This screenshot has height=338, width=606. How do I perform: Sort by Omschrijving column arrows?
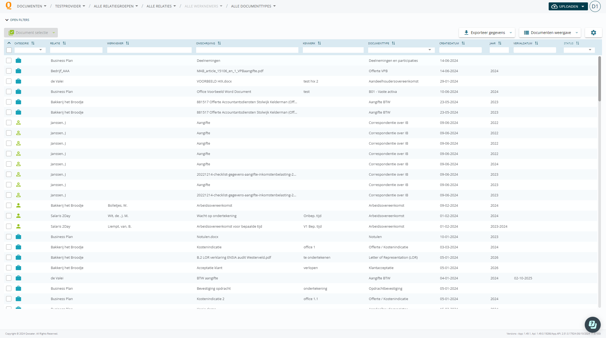(219, 43)
